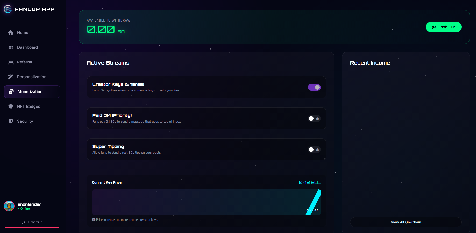Click the Security shield icon
476x233 pixels.
click(11, 121)
